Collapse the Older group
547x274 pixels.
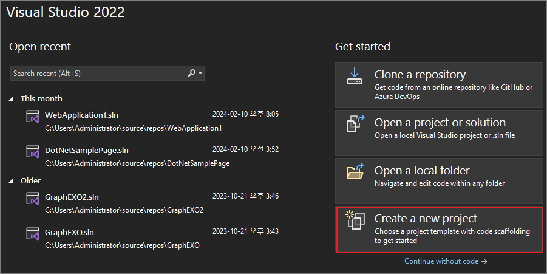11,181
